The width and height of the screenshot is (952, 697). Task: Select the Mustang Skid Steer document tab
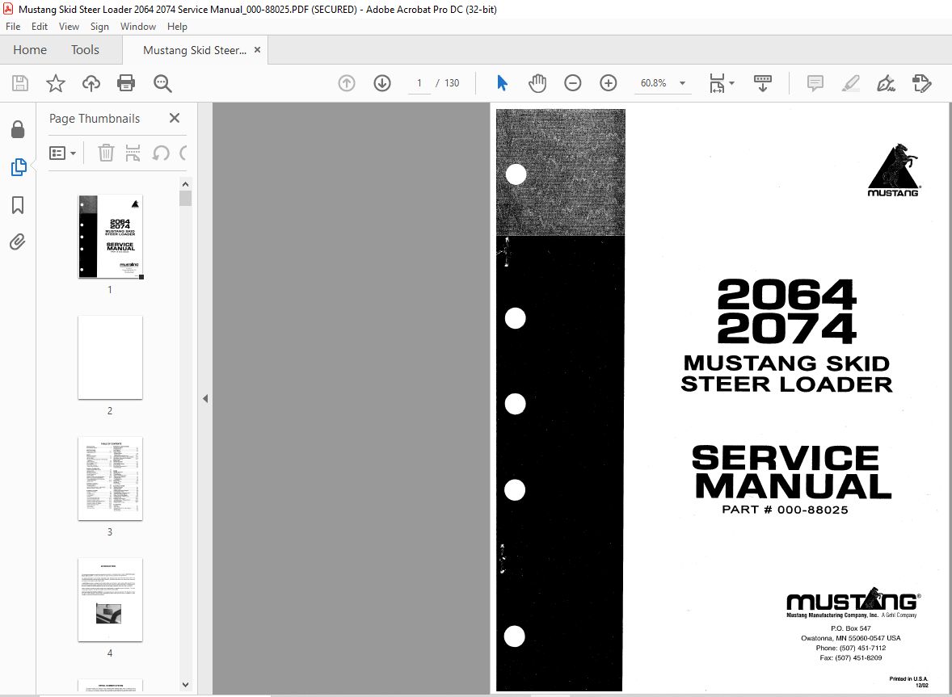[195, 50]
